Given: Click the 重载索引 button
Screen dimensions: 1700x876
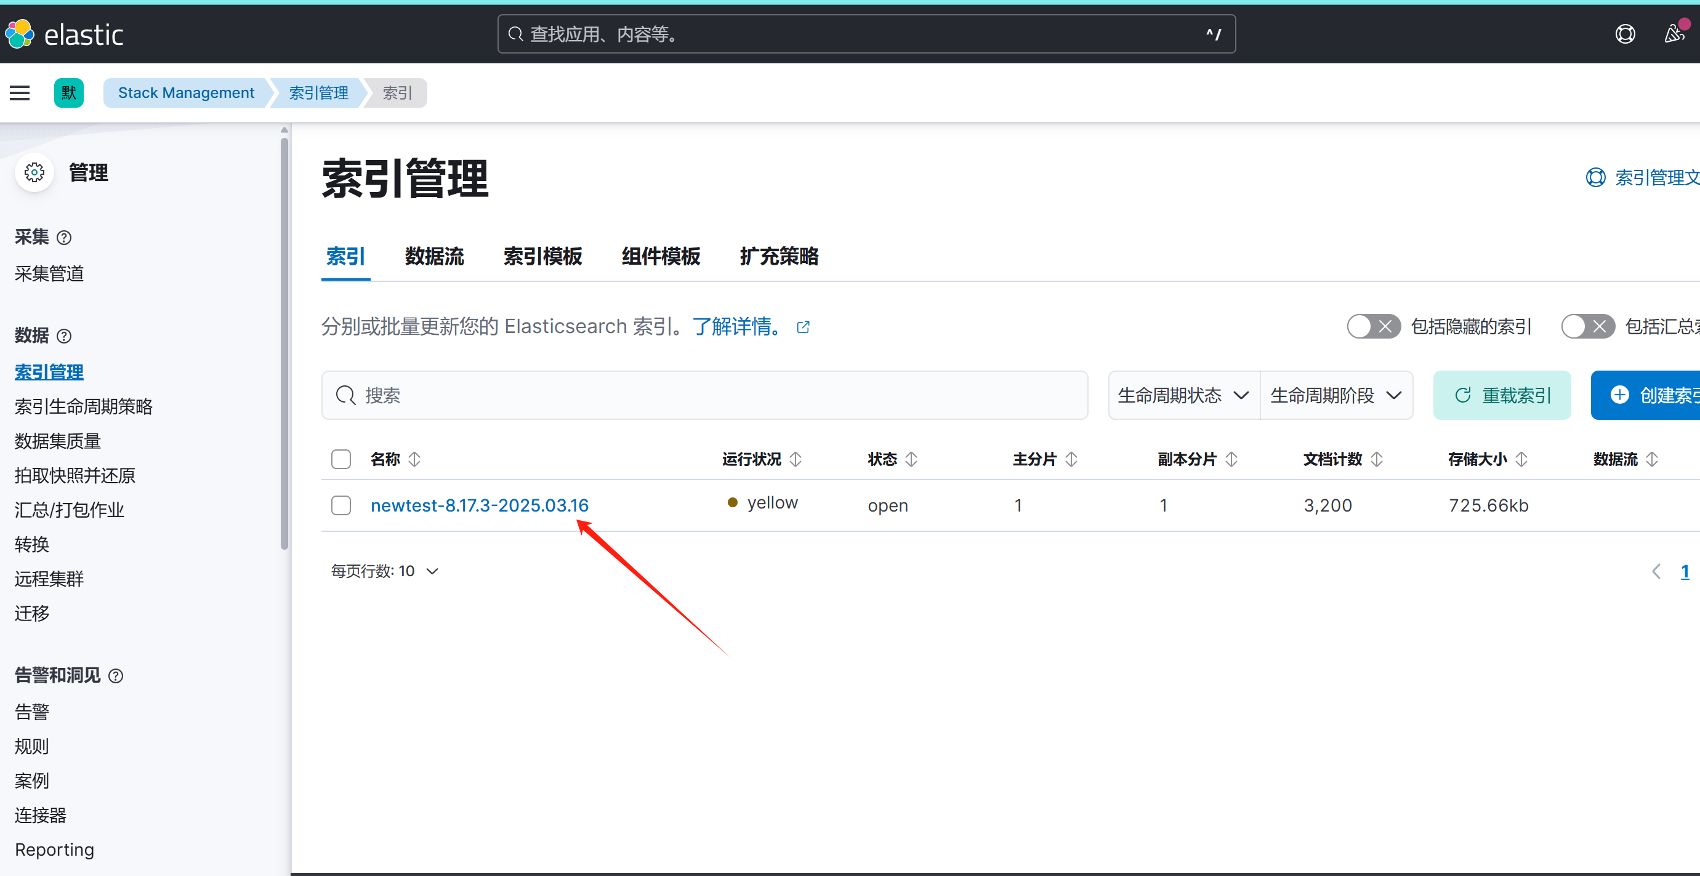Looking at the screenshot, I should pos(1502,396).
